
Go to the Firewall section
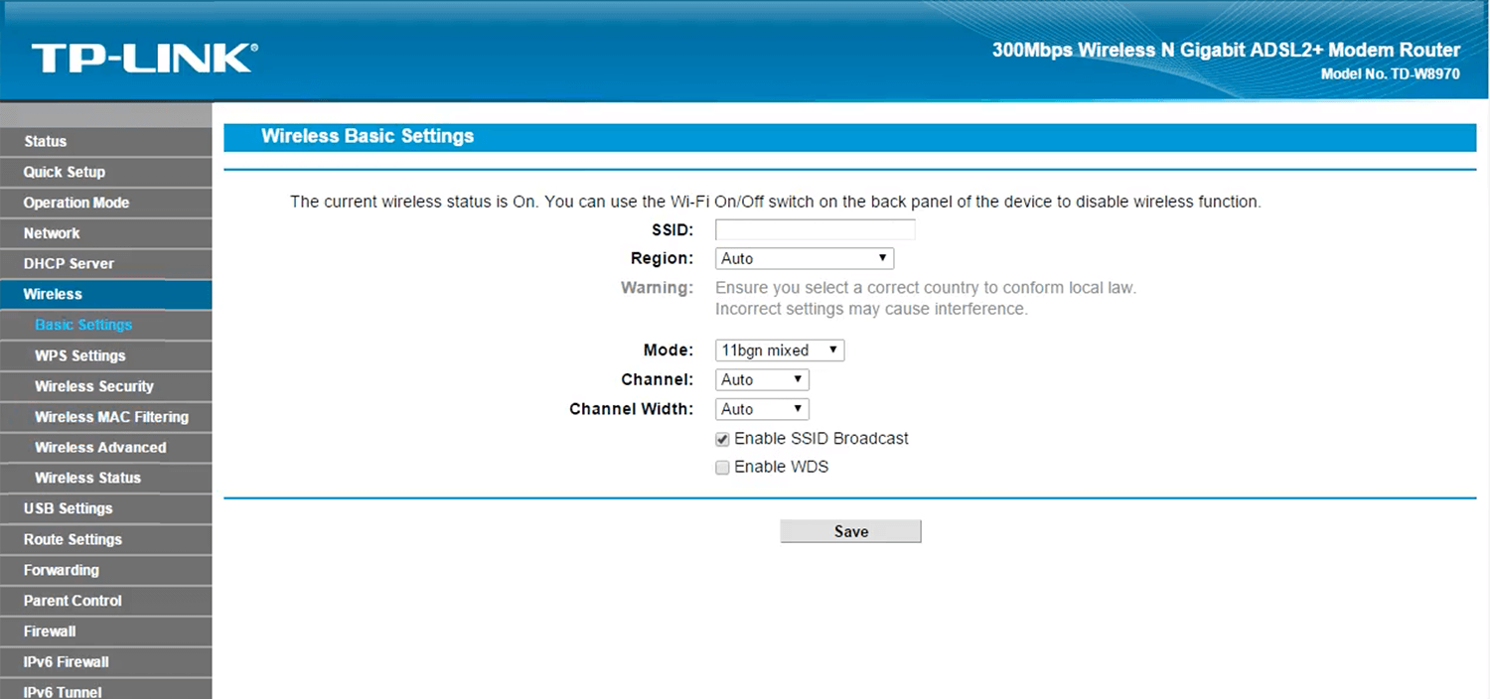click(x=50, y=631)
